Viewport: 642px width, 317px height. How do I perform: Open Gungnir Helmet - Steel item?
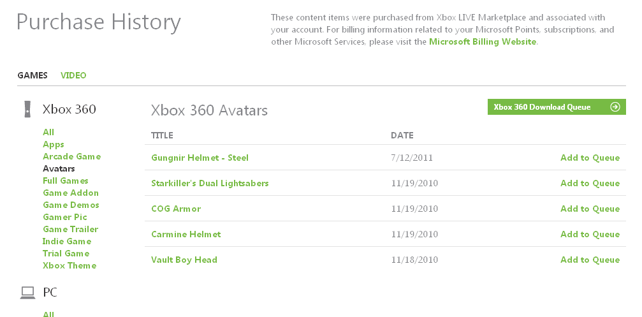tap(200, 158)
